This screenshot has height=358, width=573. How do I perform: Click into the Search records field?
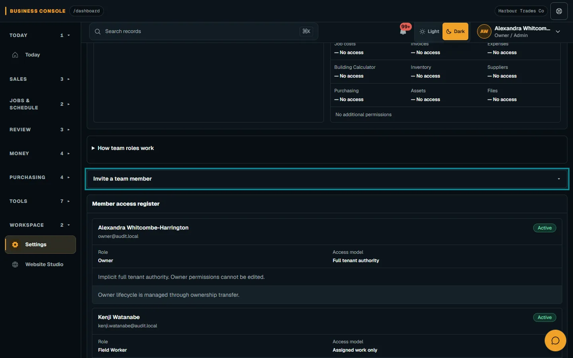(x=203, y=31)
